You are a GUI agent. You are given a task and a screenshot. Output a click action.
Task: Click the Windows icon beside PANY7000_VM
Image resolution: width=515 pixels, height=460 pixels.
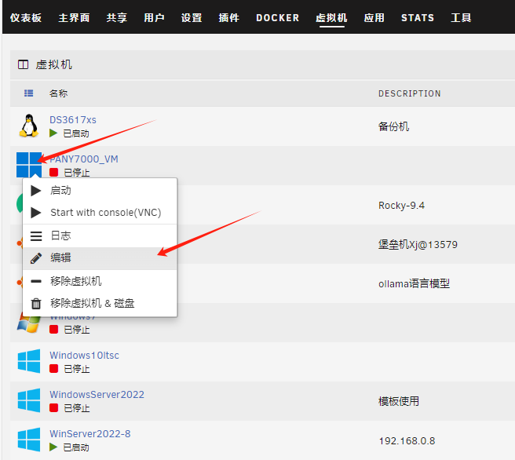pos(29,164)
